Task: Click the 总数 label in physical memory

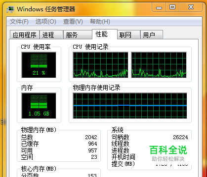Action: [x=27, y=137]
